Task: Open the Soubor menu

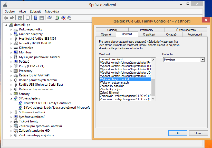Action: [10, 12]
